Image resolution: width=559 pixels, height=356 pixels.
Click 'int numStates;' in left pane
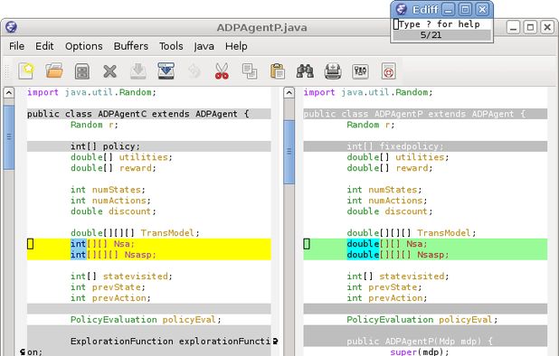108,190
